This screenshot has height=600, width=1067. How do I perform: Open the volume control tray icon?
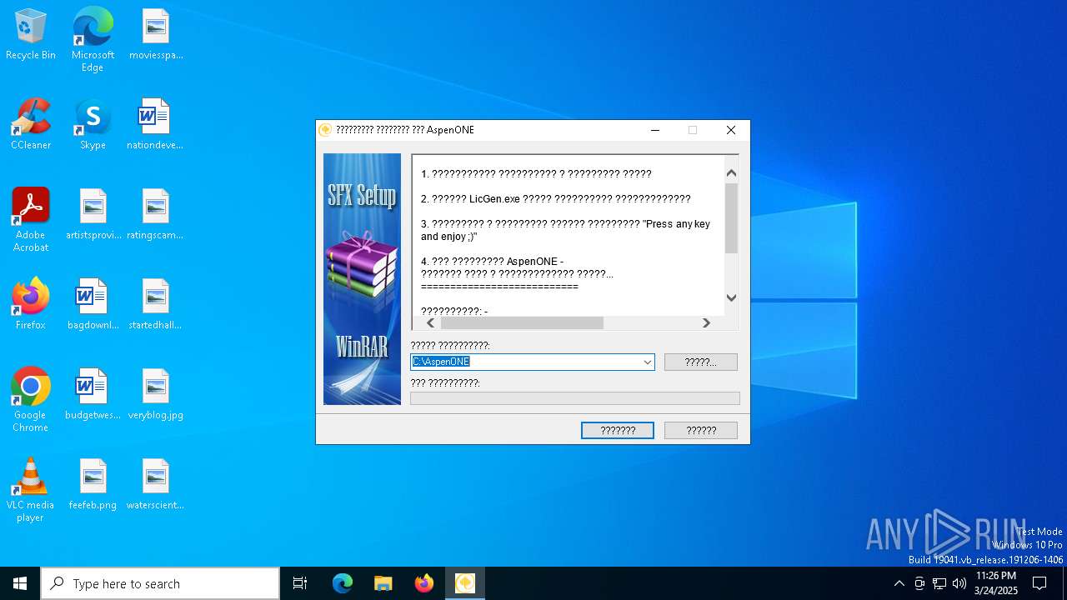(959, 583)
